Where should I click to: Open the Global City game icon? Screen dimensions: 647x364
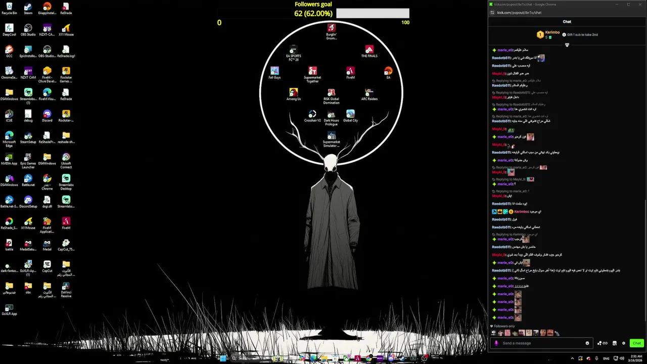click(350, 116)
